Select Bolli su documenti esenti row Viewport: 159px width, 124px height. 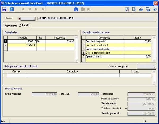pyautogui.click(x=116, y=53)
